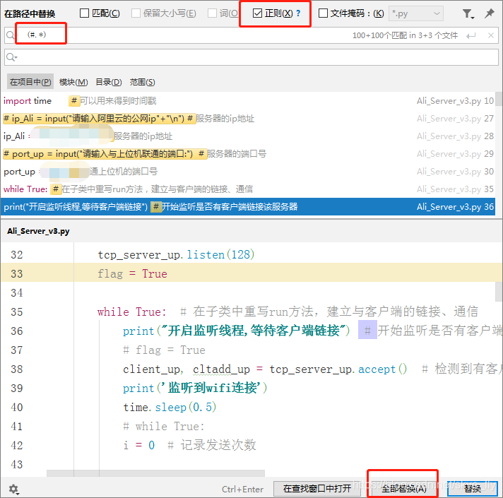Click 'tcp_server_up.listen(128)' code line
503x498 pixels.
coord(176,254)
